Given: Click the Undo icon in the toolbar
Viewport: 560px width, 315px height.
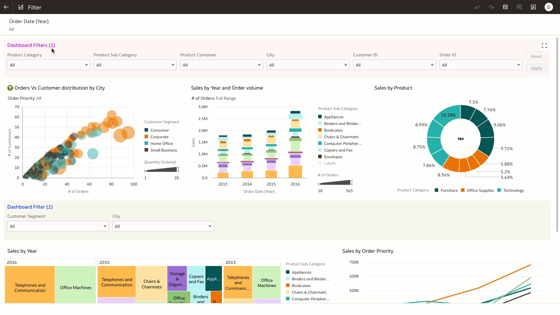Looking at the screenshot, I should coord(477,7).
